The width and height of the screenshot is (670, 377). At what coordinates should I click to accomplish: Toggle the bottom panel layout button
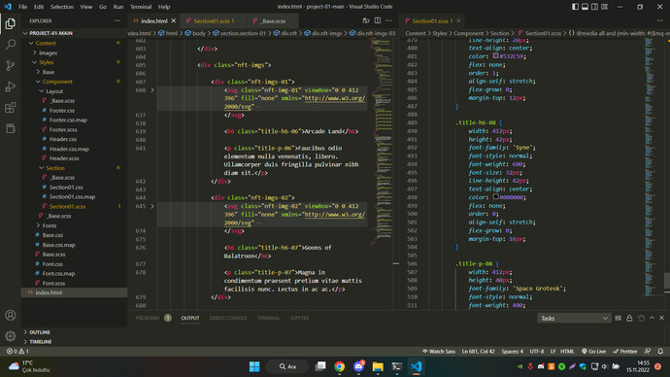point(585,7)
